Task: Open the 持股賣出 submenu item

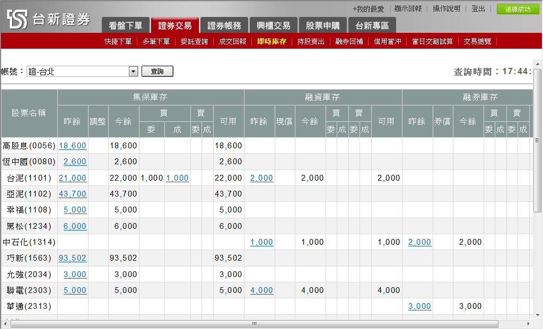Action: point(311,41)
